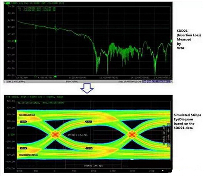Click the Start 2.479236 MHz field in the status bar
Viewport: 204px width, 176px height.
click(15, 81)
